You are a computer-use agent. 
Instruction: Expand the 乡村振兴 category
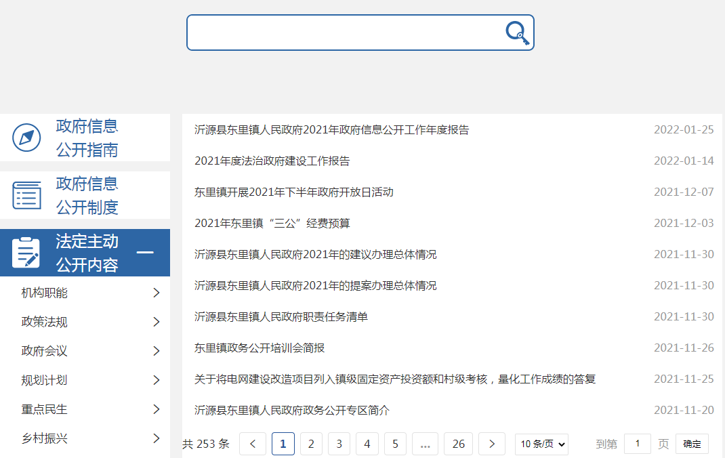pyautogui.click(x=157, y=438)
